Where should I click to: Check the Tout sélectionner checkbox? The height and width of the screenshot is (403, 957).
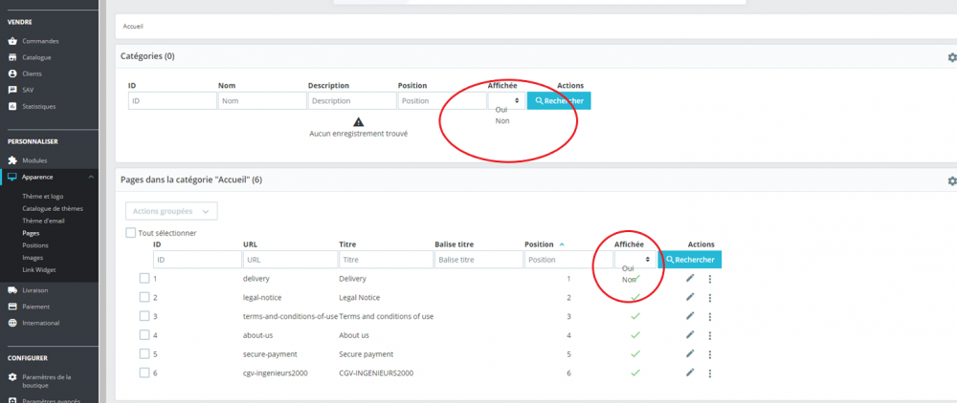(130, 233)
